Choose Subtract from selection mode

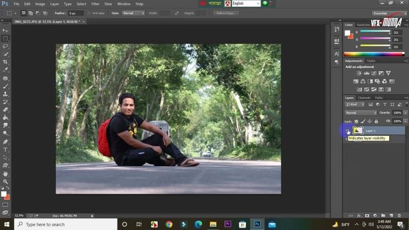38,13
